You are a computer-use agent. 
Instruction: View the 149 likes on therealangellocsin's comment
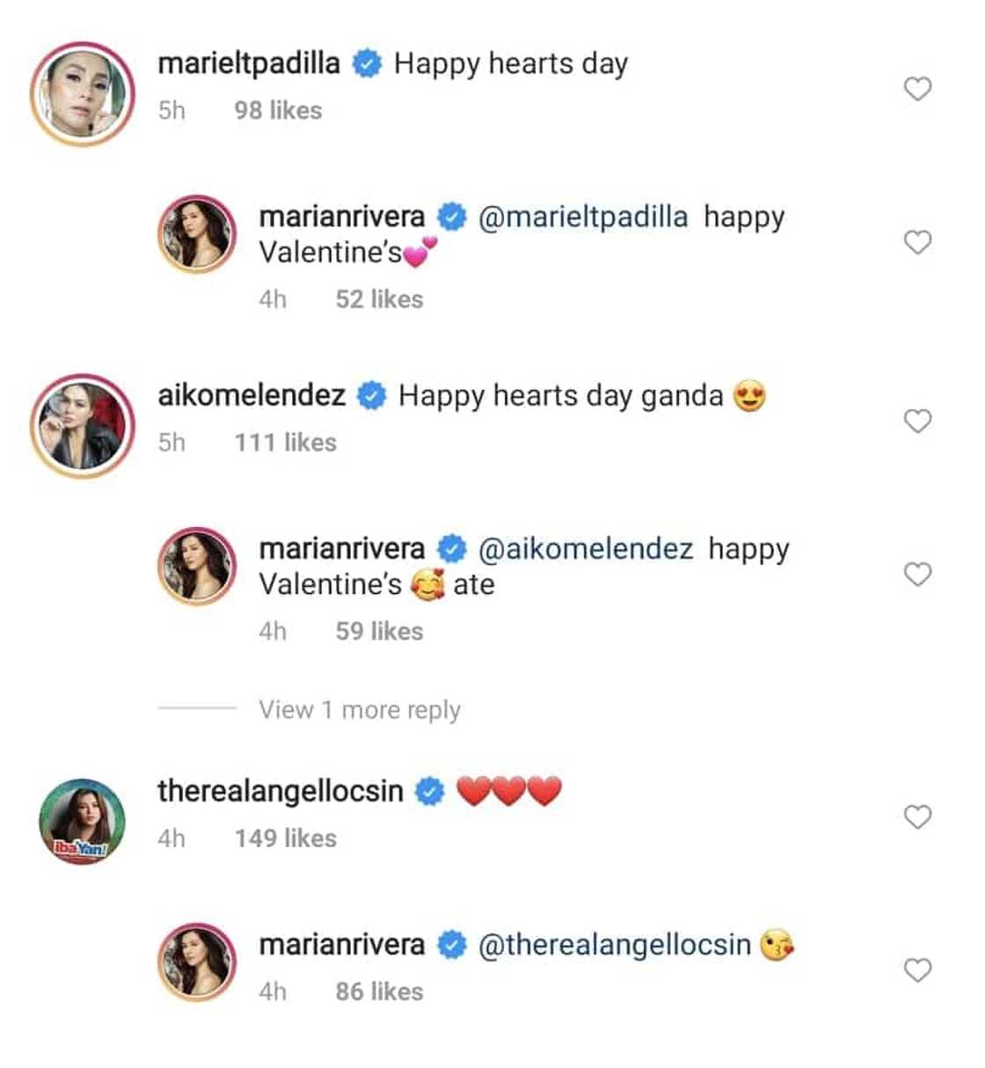click(285, 838)
